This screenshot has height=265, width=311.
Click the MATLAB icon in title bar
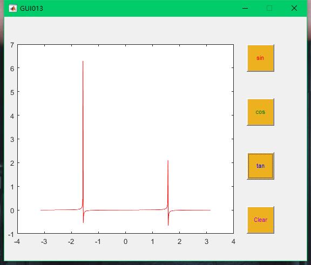coord(13,8)
